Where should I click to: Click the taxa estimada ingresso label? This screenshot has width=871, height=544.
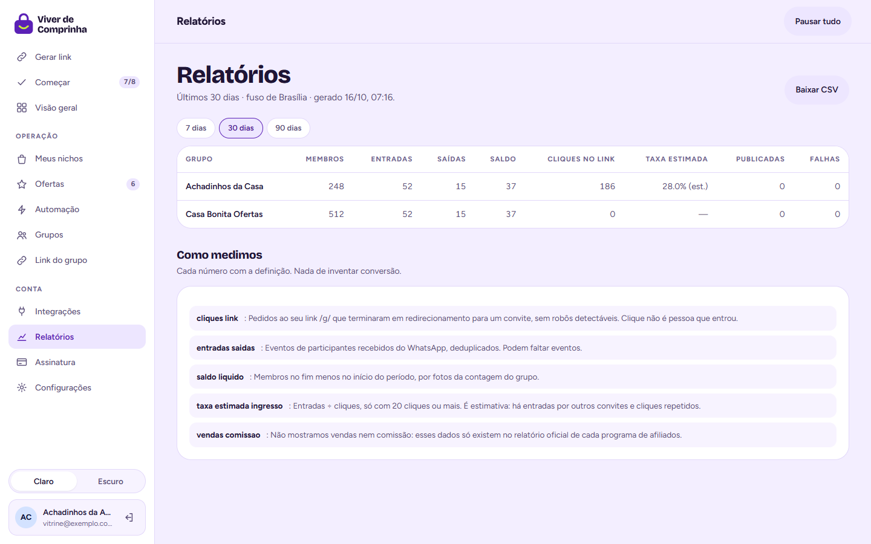click(x=240, y=406)
